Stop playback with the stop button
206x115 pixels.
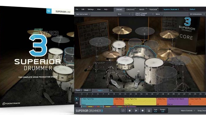pos(130,111)
